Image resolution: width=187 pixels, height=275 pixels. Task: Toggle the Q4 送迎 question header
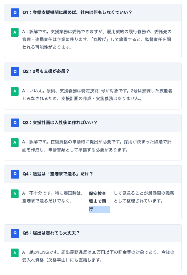click(x=93, y=174)
